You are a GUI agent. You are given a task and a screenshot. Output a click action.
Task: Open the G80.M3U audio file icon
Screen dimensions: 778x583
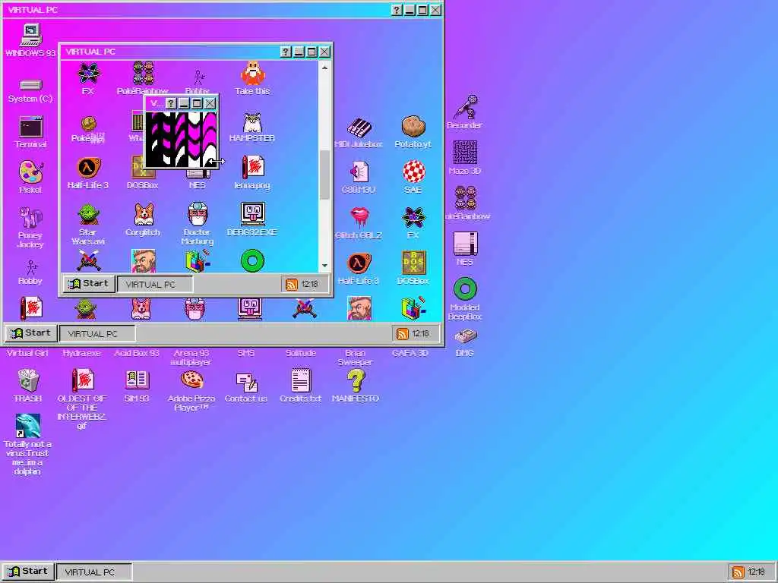coord(359,172)
